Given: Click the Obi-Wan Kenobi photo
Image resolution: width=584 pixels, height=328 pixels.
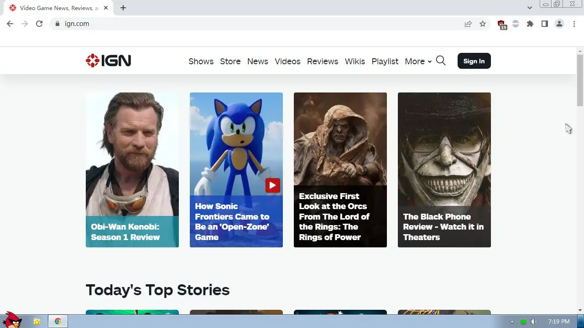Looking at the screenshot, I should coord(132,154).
